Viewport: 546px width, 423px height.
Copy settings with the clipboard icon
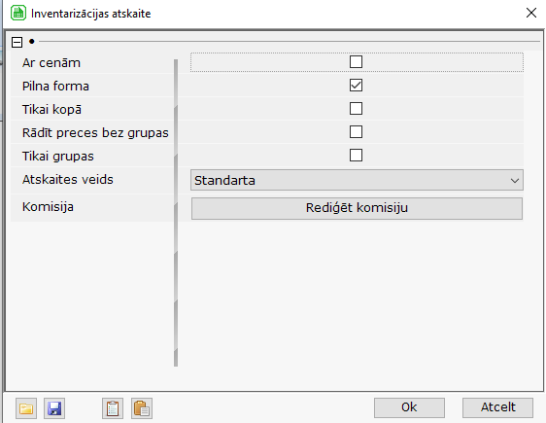coord(113,408)
